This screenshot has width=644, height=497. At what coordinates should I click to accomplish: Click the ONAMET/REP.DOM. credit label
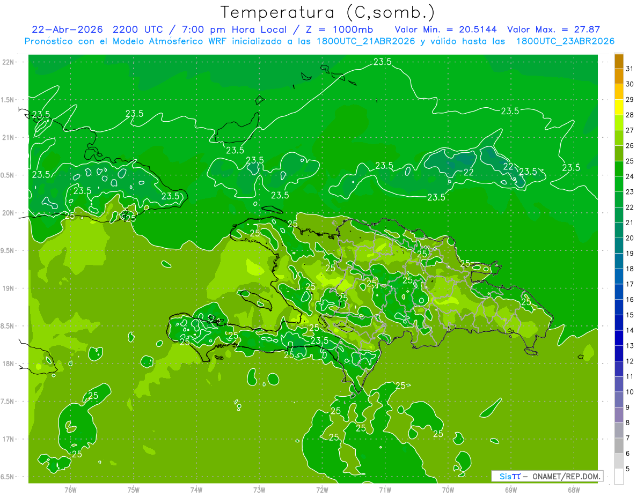pyautogui.click(x=566, y=476)
